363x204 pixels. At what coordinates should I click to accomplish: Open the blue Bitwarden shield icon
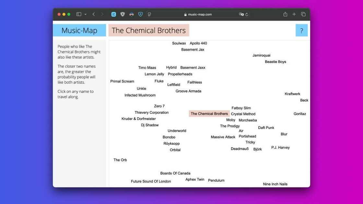(140, 14)
